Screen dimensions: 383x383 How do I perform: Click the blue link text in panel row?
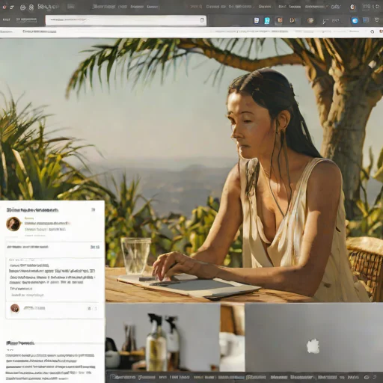point(95,247)
